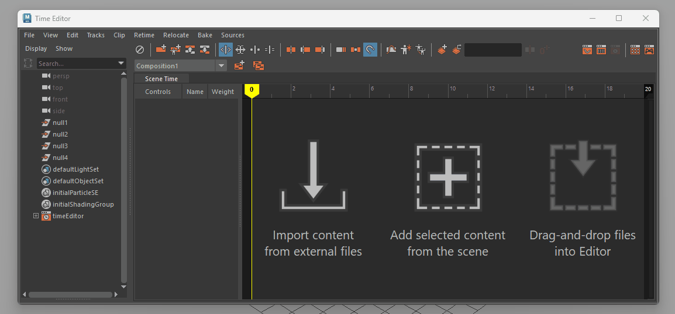The height and width of the screenshot is (314, 675).
Task: Open the Graph Editor window icon
Action: (x=587, y=50)
